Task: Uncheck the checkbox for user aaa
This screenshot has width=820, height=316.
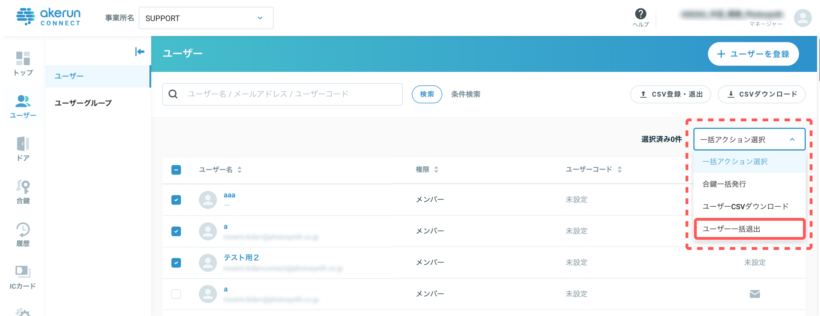Action: [176, 200]
